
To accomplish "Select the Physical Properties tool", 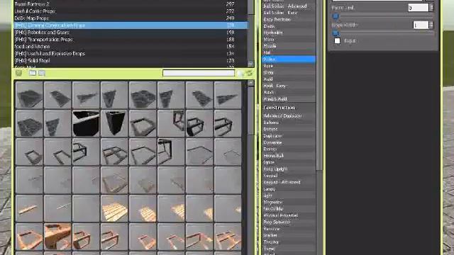I will tap(289, 215).
